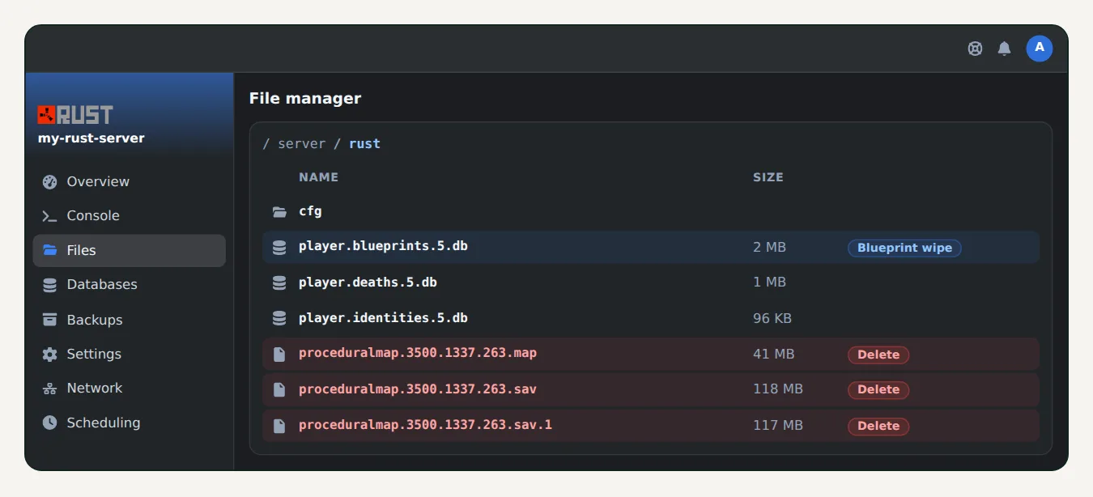Click the database icon beside player.deaths.5.db
This screenshot has width=1093, height=497.
279,283
